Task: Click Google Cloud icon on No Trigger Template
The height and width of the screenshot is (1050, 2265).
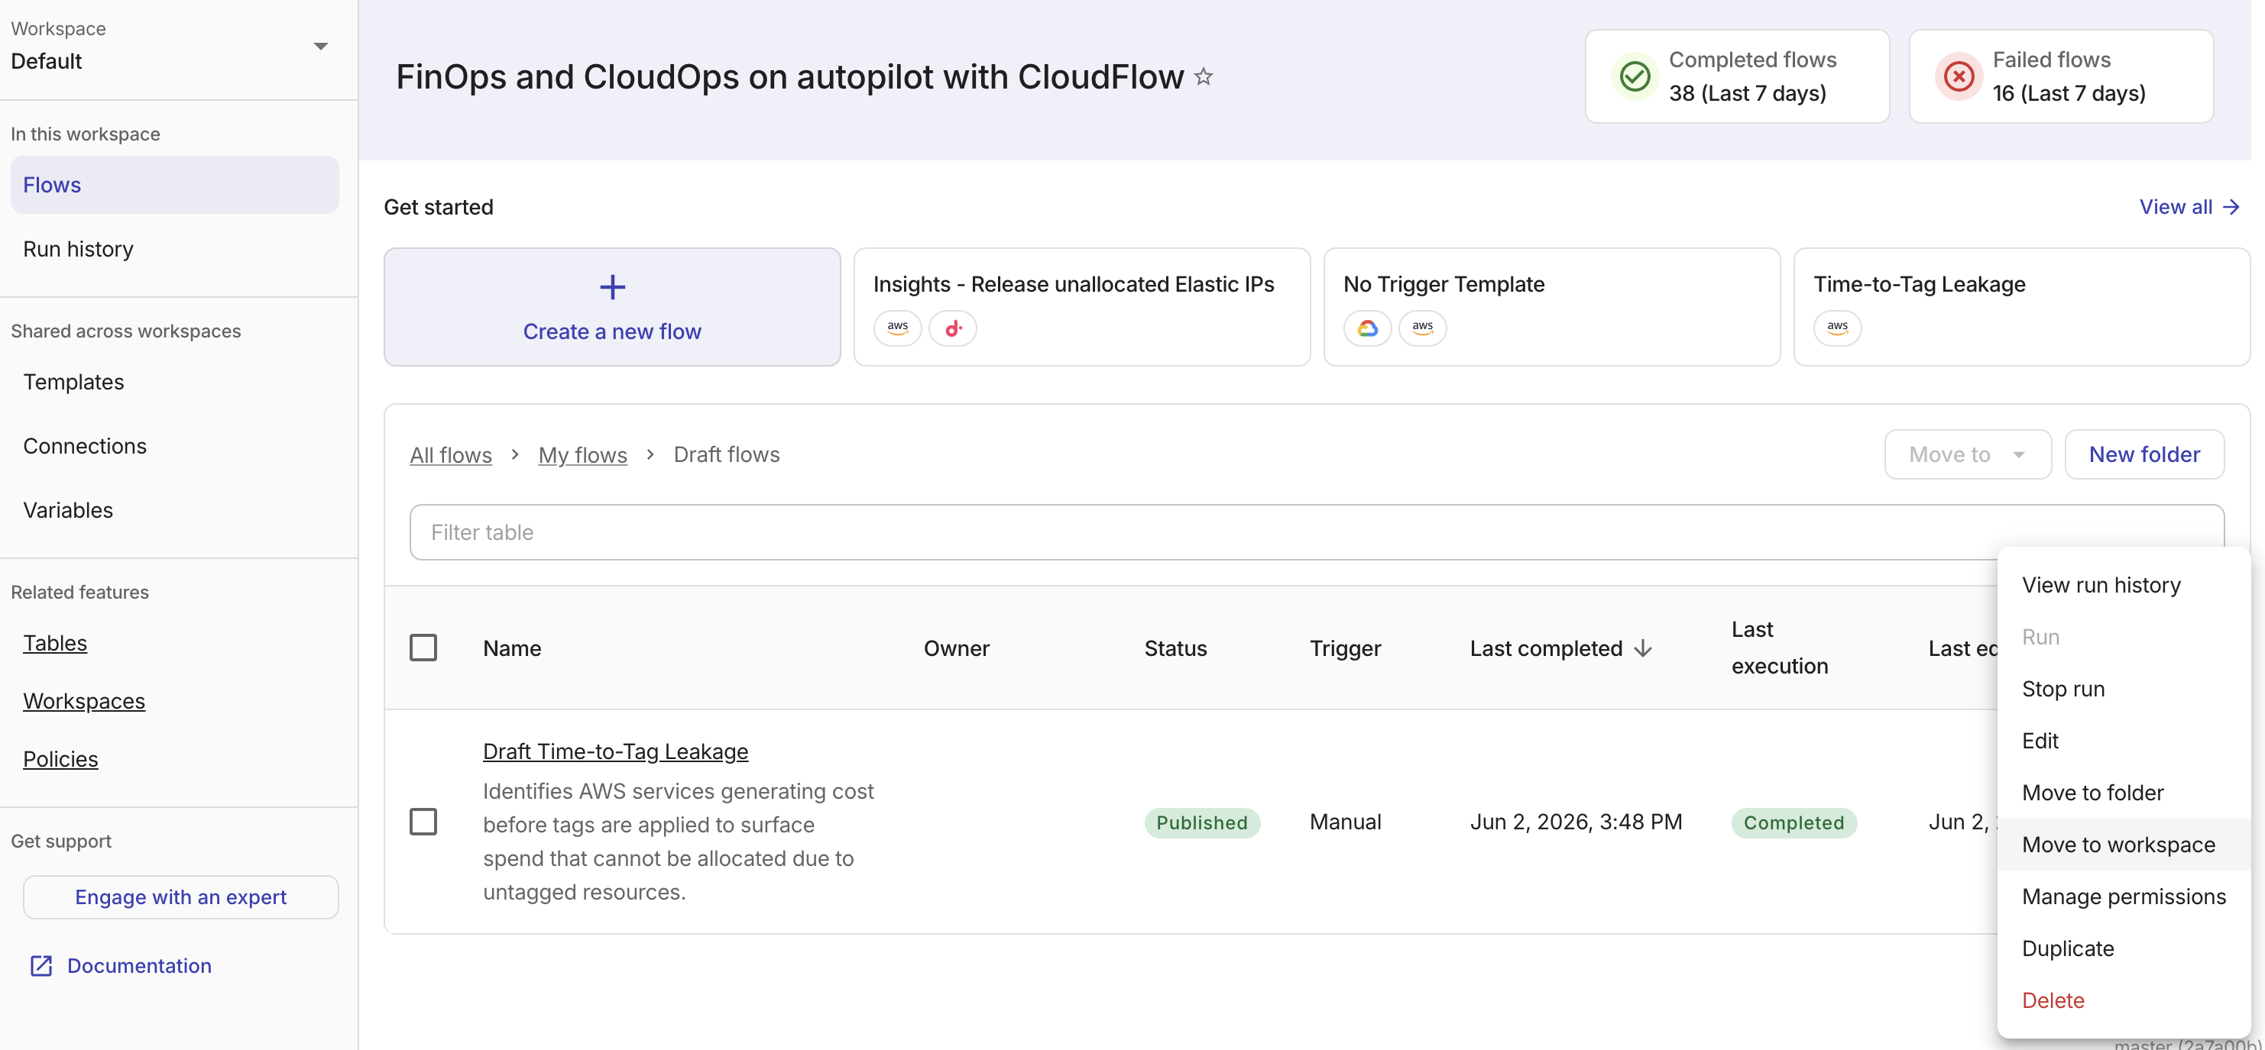Action: (1367, 328)
